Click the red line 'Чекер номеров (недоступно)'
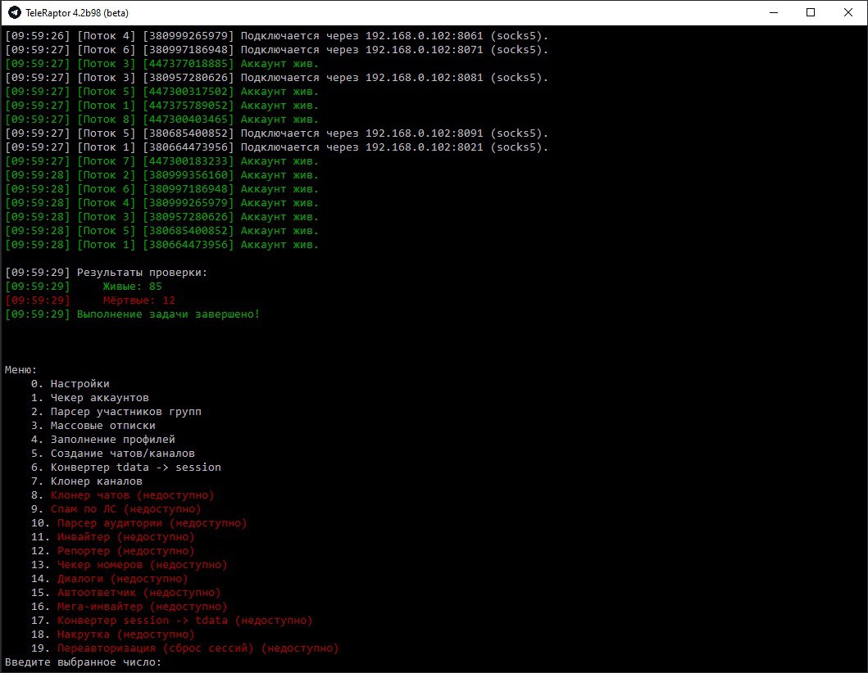This screenshot has height=673, width=868. 143,565
